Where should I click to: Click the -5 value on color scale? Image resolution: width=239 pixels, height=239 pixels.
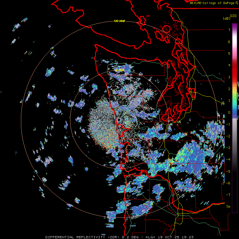(x=228, y=172)
